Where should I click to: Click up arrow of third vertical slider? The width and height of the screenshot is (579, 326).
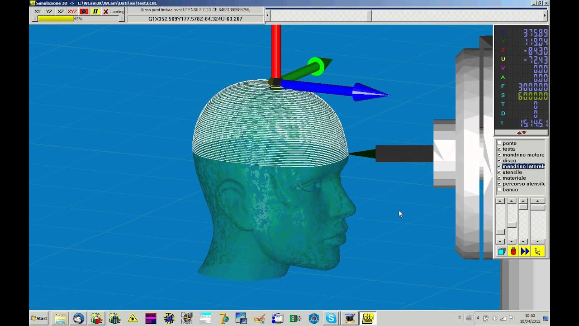[523, 201]
